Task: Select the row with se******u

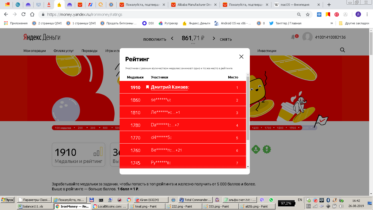Action: click(x=183, y=100)
